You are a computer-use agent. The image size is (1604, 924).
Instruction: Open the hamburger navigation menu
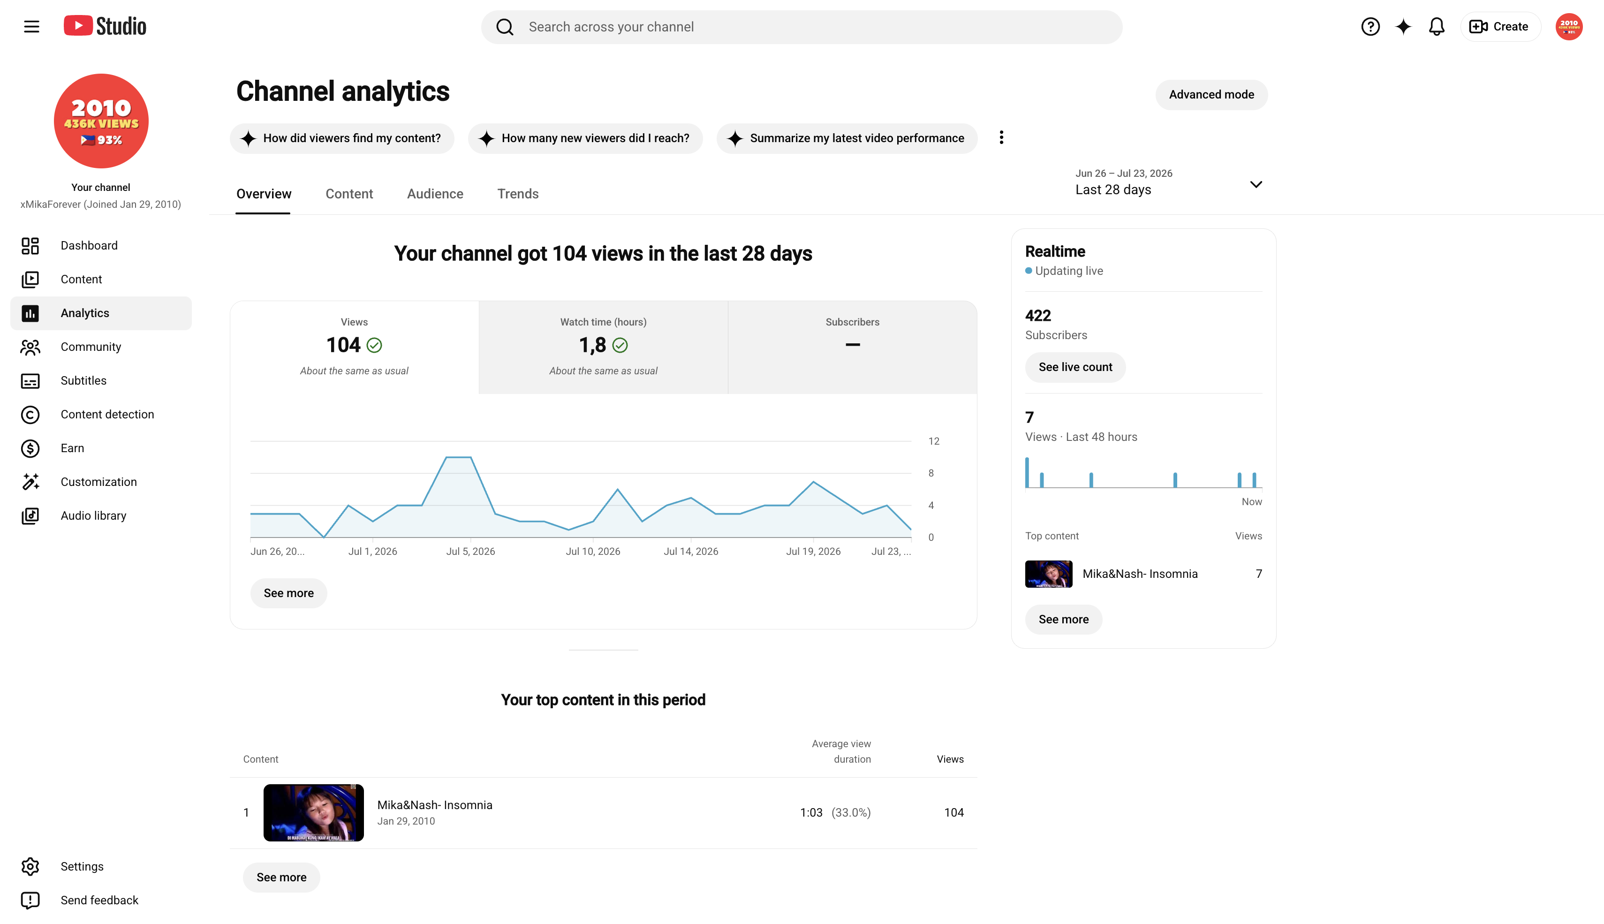pos(31,27)
